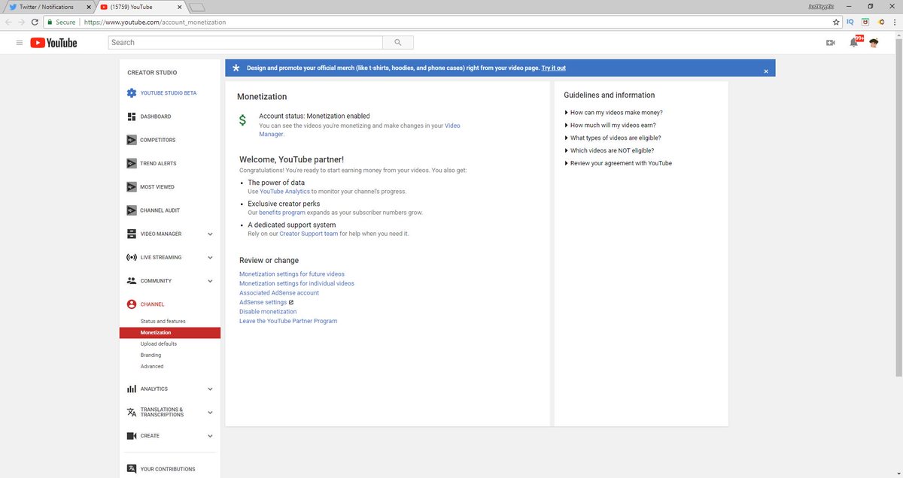
Task: Click the Analytics bar chart icon
Action: tap(132, 389)
